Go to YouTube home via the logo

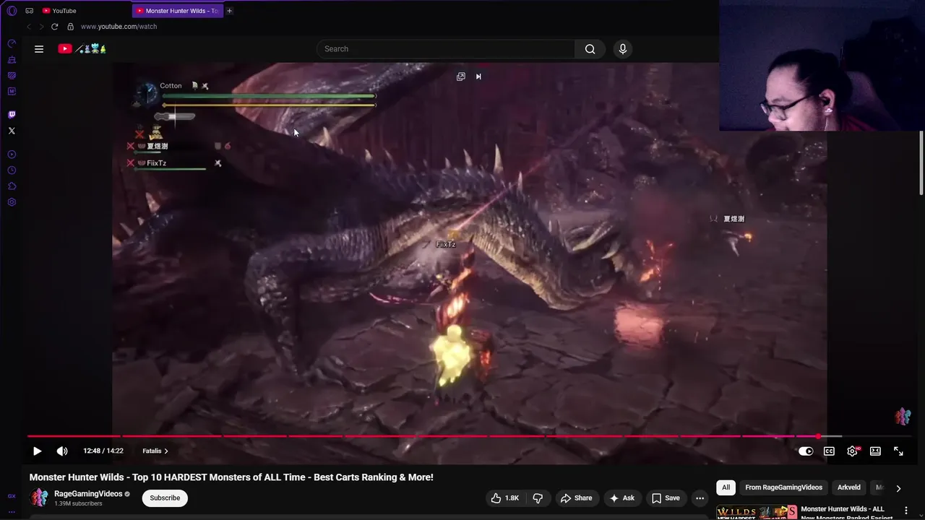[x=82, y=49]
